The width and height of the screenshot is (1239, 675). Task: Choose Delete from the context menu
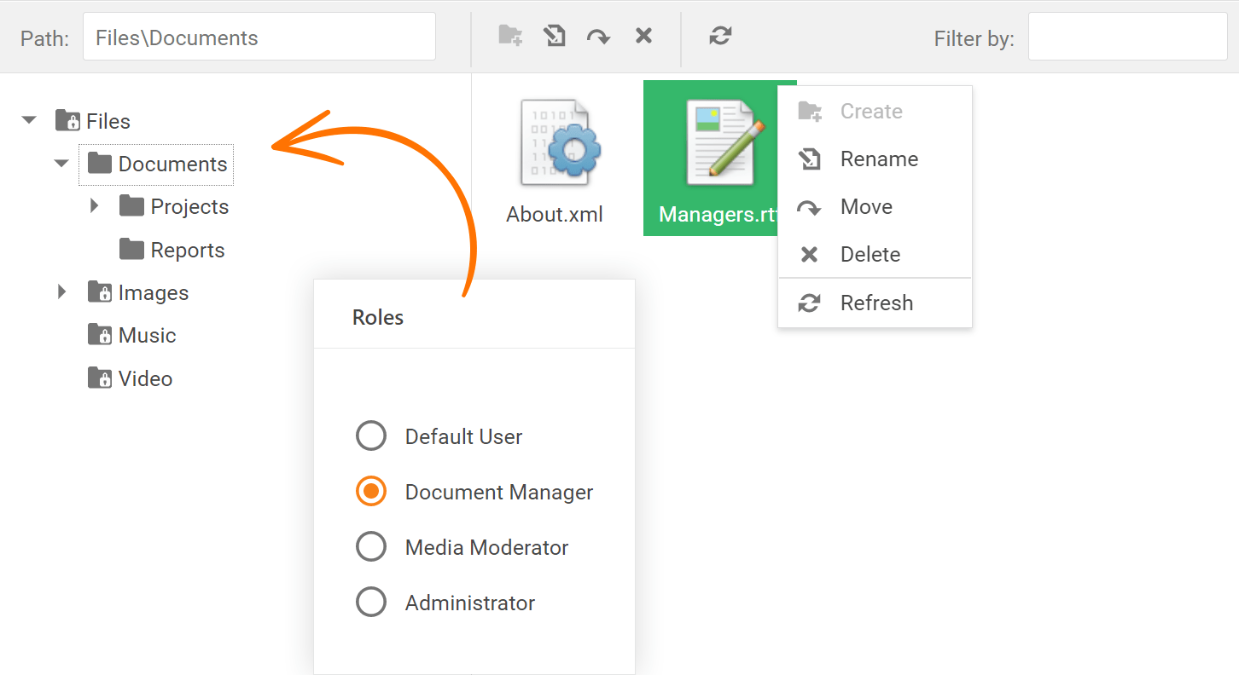coord(870,255)
